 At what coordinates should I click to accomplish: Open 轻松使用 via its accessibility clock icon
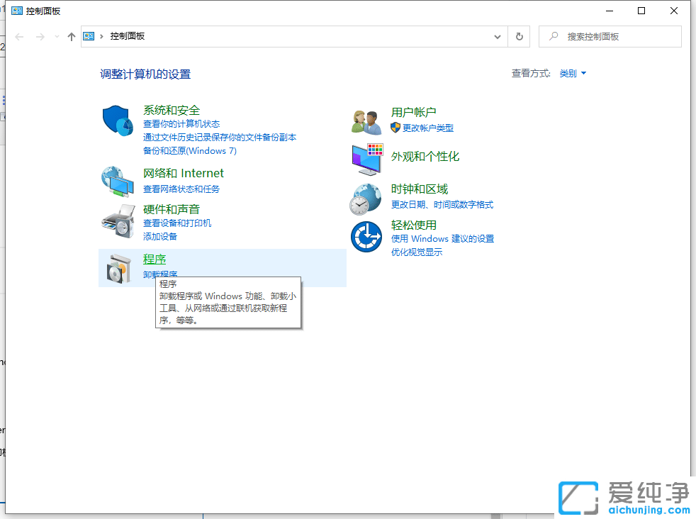[x=366, y=236]
